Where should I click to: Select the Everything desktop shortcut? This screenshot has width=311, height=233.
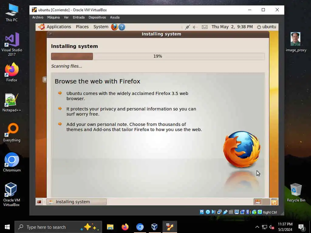coord(12,133)
